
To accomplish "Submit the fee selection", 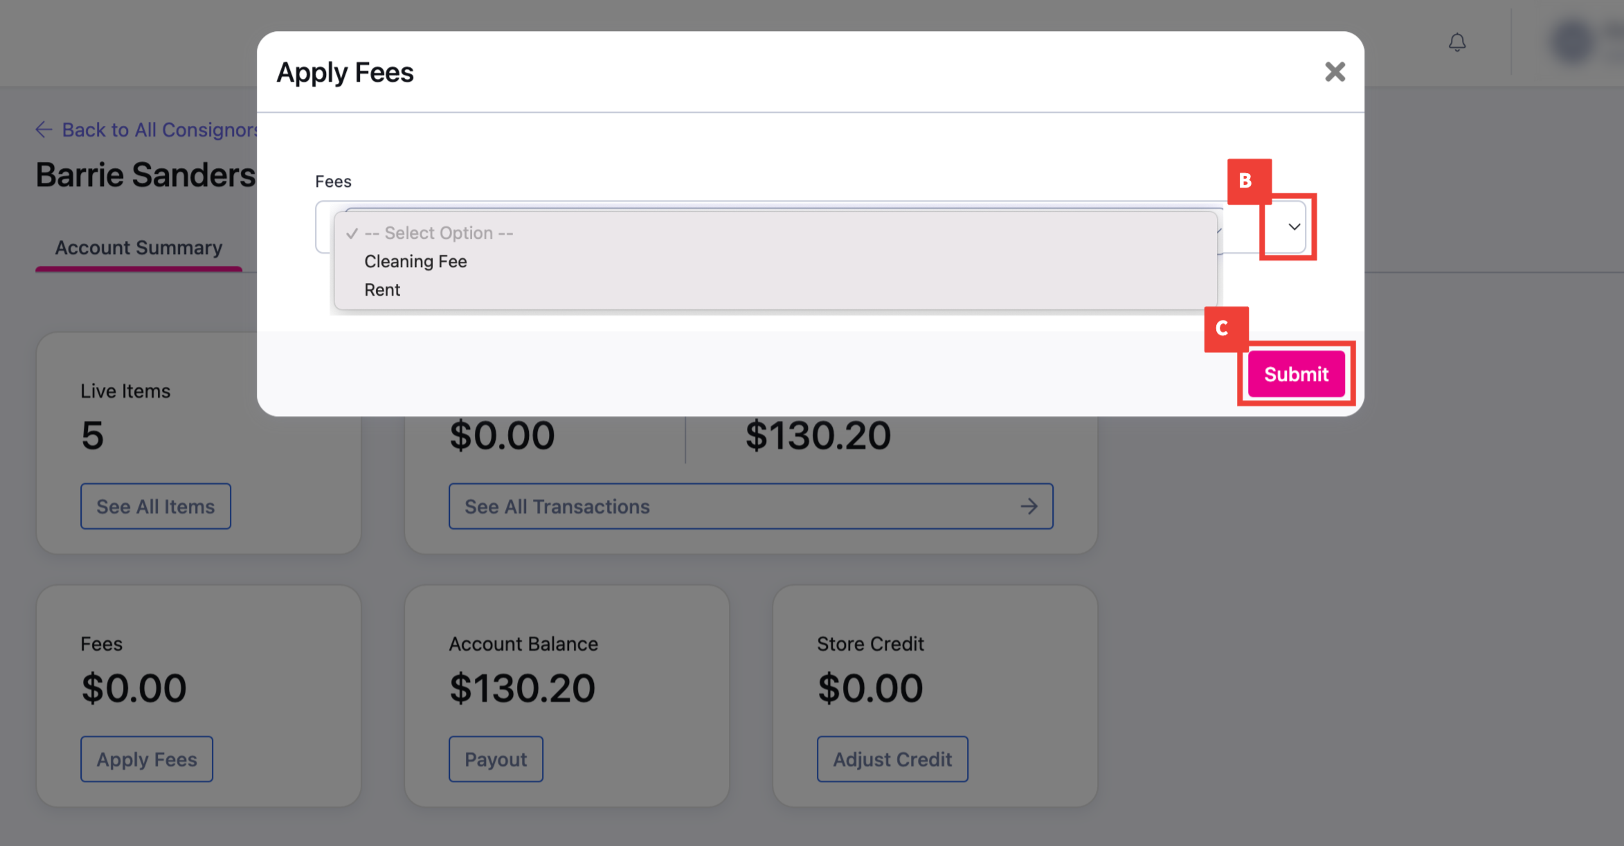I will [1296, 374].
